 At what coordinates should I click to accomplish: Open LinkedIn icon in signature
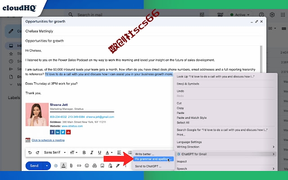(58, 132)
